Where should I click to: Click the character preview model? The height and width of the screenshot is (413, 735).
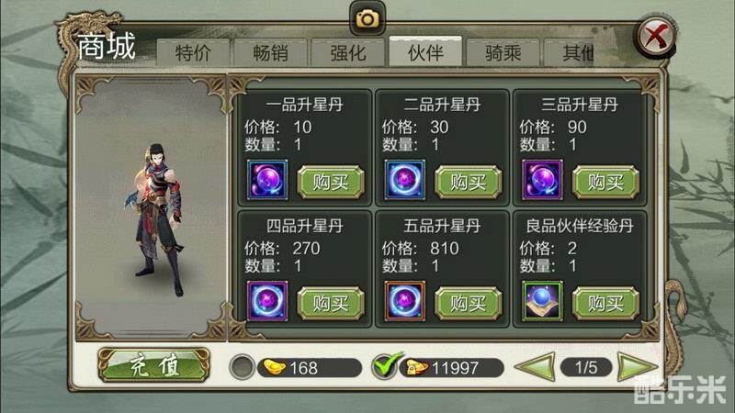[x=154, y=220]
